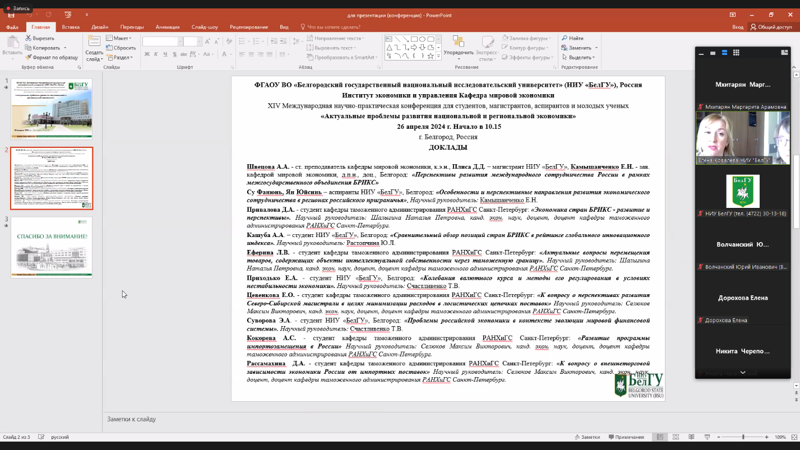800x450 pixels.
Task: Click the font name combo box
Action: coord(163,41)
